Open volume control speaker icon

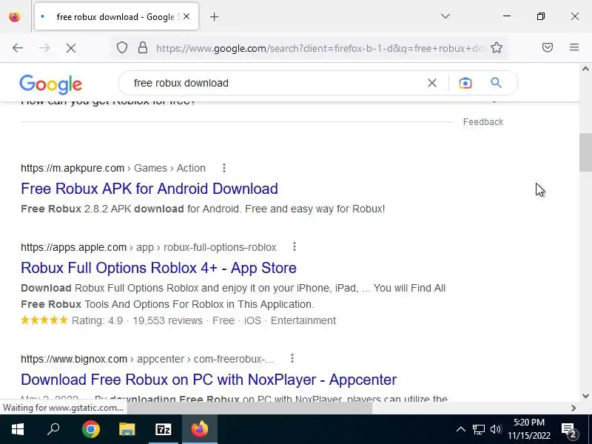click(496, 429)
